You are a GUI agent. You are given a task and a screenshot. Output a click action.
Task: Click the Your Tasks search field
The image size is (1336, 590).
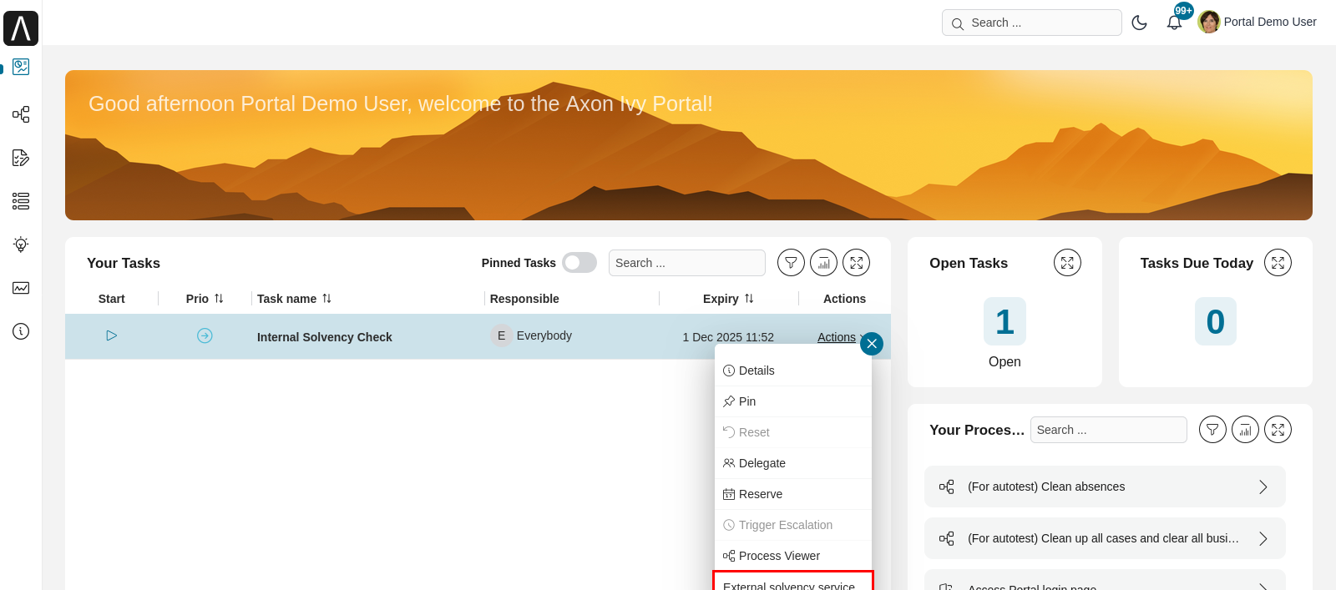pos(686,263)
